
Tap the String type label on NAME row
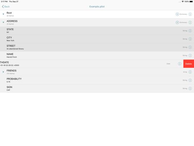185,55
